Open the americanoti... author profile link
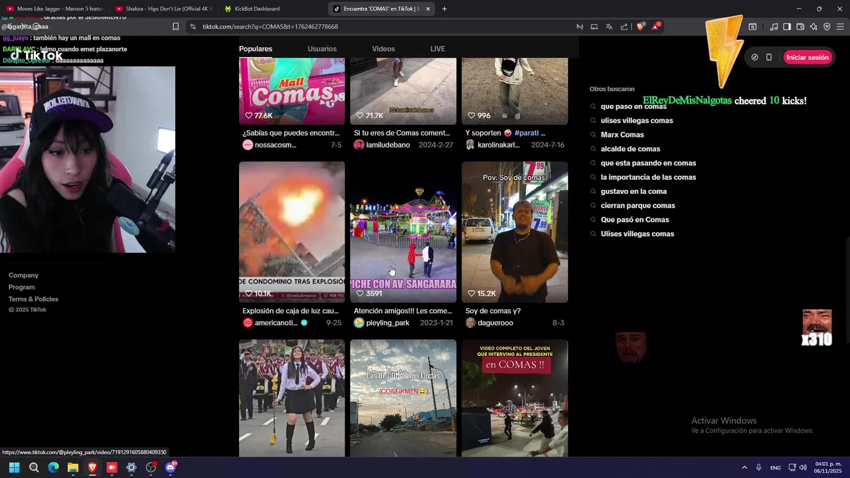The height and width of the screenshot is (478, 850). (x=276, y=323)
